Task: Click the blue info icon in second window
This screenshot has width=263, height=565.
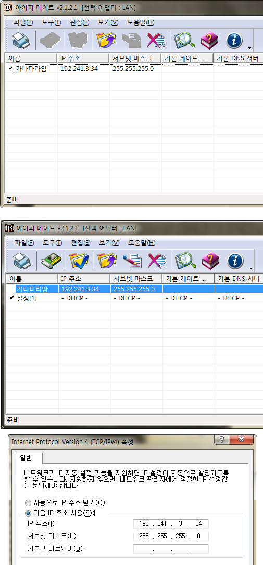Action: pyautogui.click(x=235, y=261)
